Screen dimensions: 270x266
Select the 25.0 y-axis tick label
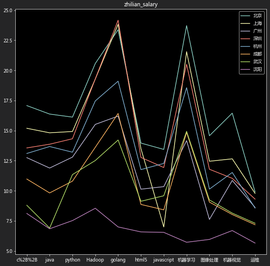[x=8, y=10]
